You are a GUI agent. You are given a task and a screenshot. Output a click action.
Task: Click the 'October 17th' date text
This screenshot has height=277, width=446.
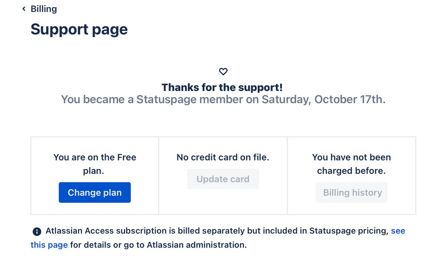click(350, 100)
